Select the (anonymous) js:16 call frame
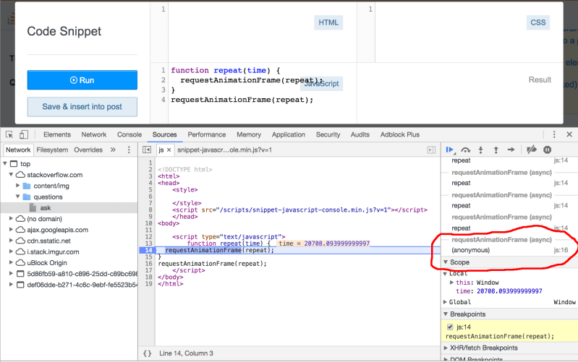Screen dimensions: 578x362 pos(509,251)
